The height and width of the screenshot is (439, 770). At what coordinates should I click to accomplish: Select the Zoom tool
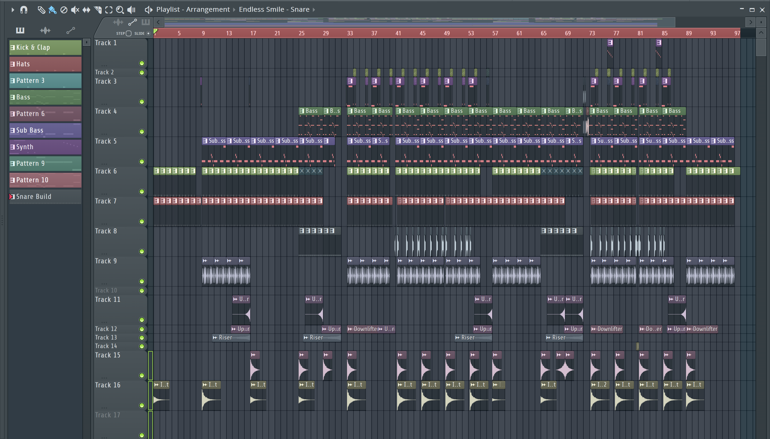[120, 10]
